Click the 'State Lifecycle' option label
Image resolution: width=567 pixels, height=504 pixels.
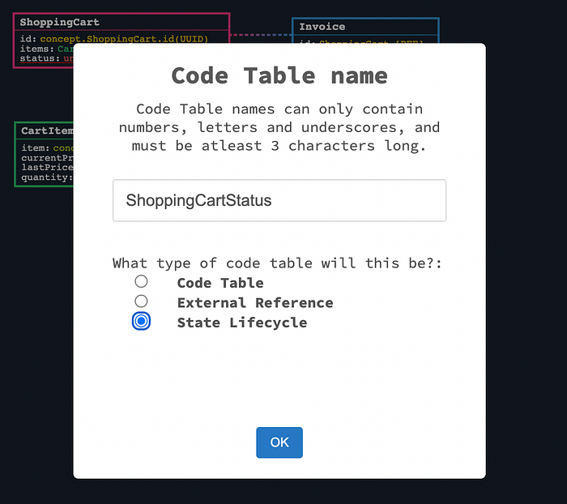(x=242, y=322)
